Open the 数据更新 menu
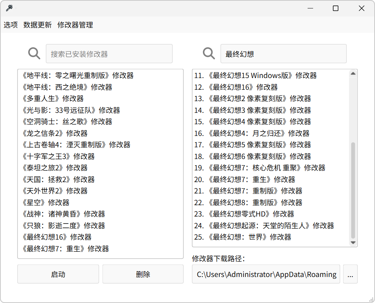 point(38,25)
